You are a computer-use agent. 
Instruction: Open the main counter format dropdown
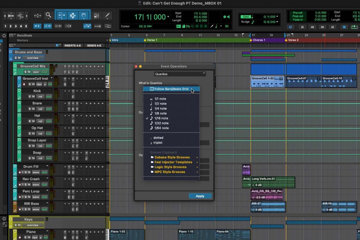tap(168, 17)
